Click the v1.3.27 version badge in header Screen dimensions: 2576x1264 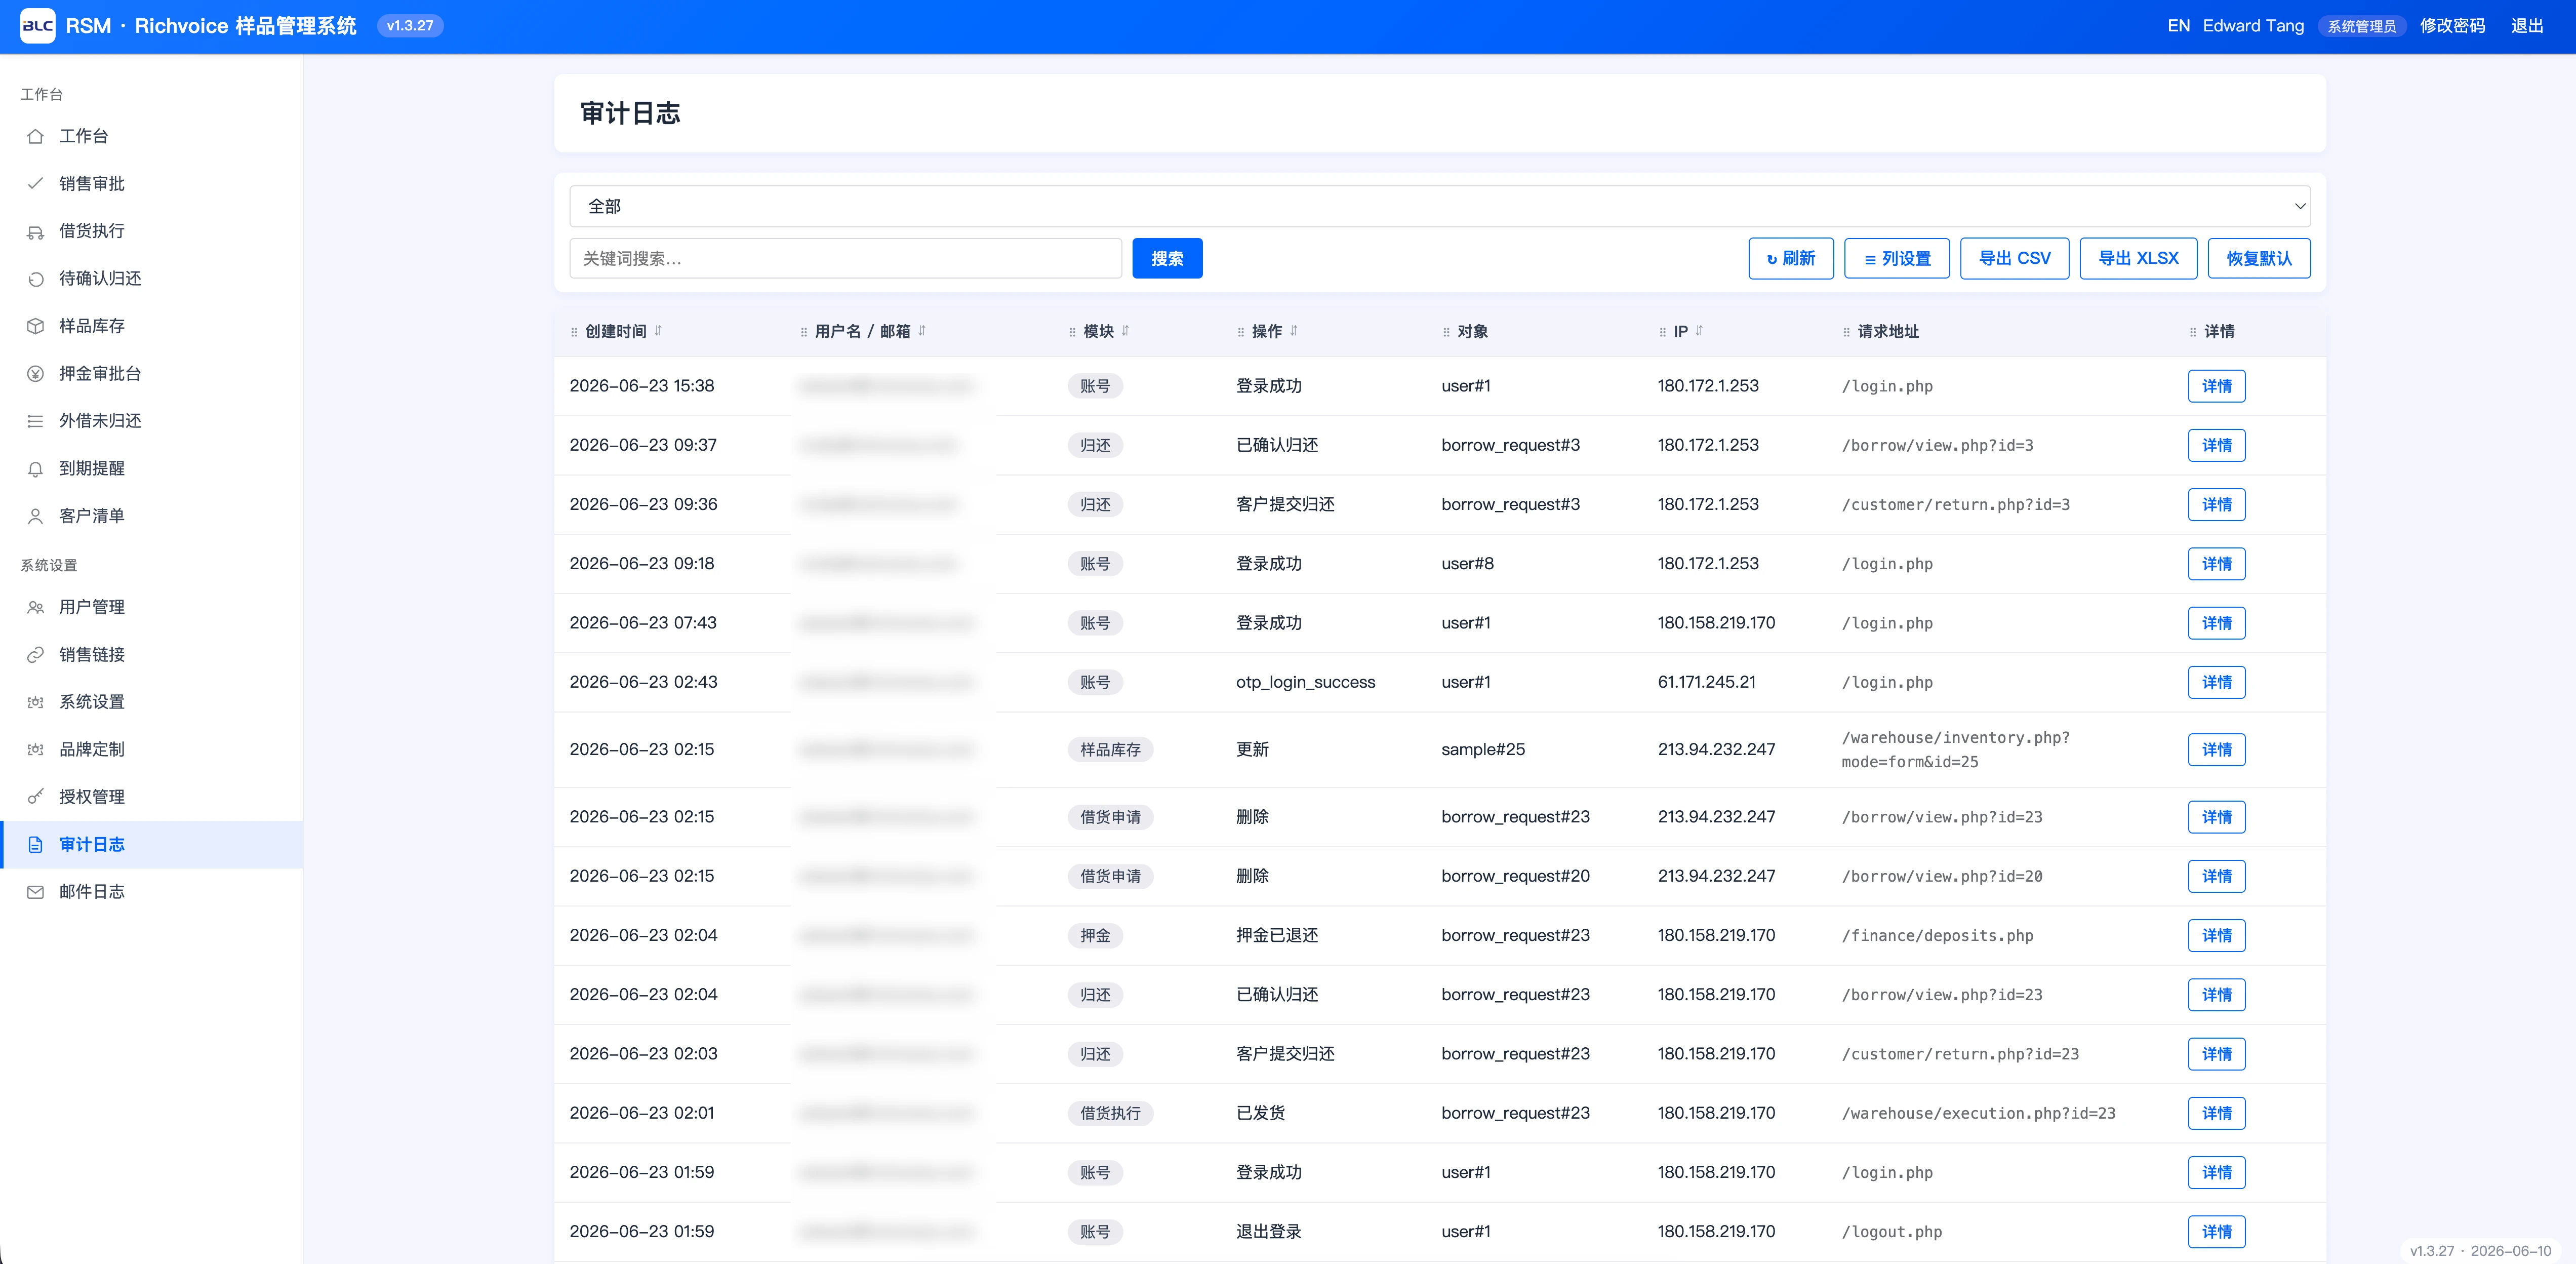(410, 26)
